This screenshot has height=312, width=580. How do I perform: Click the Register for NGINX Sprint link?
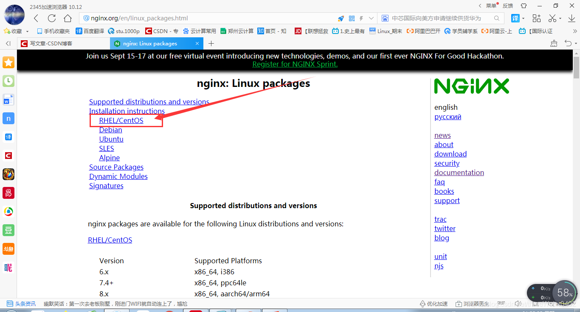click(295, 64)
